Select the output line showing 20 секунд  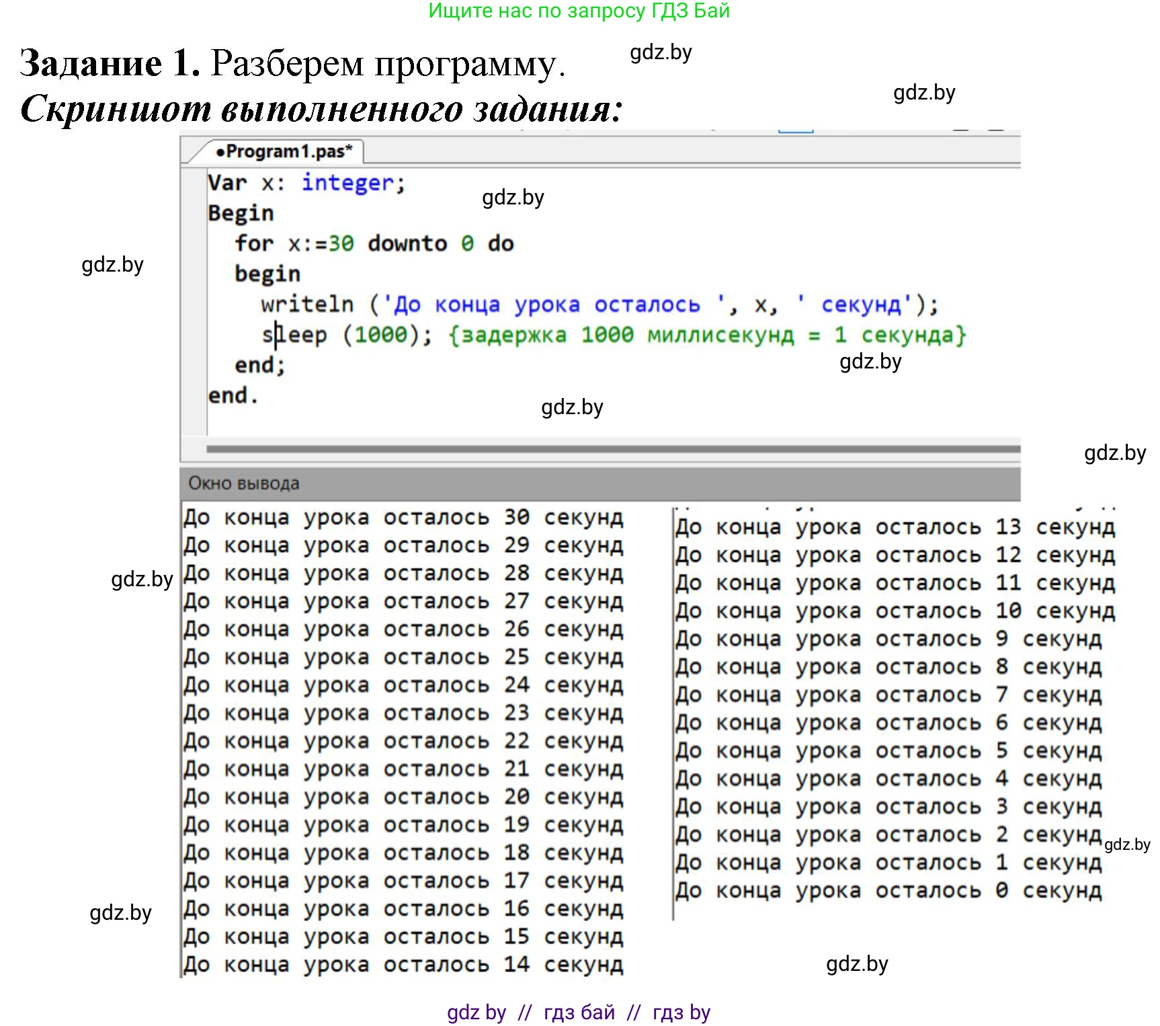click(403, 797)
